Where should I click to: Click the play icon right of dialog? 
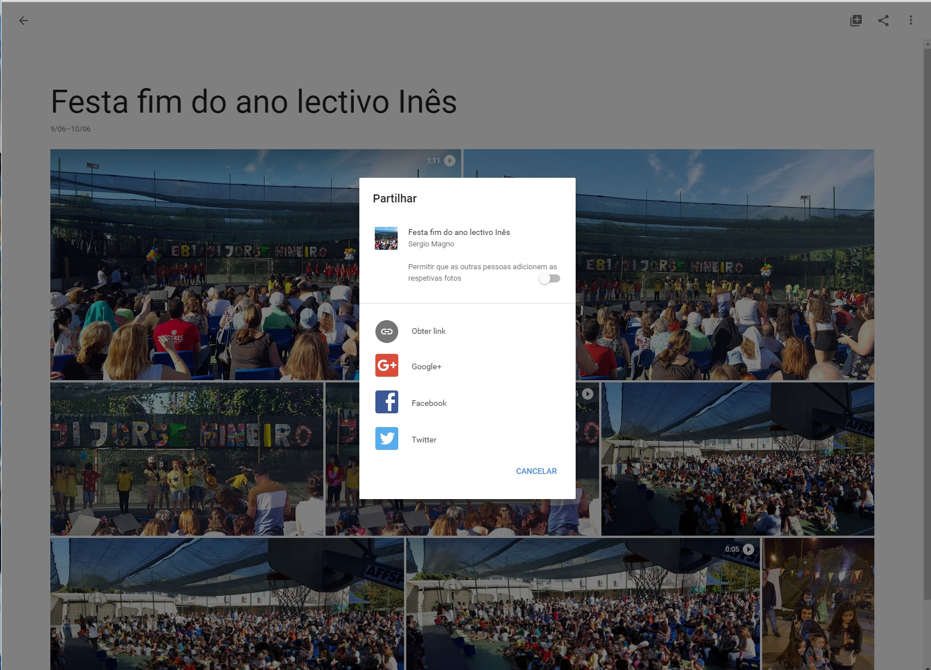[588, 394]
